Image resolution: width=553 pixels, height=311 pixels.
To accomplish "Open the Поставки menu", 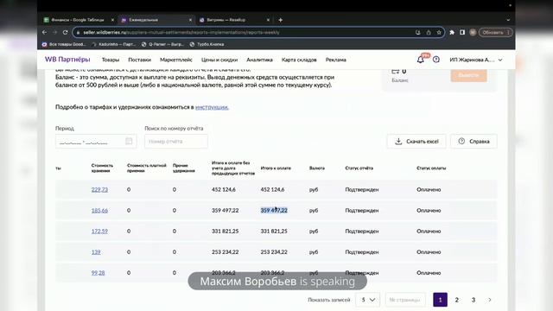I will (140, 60).
